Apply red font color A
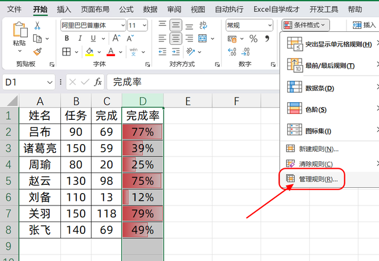379x261 pixels. [111, 51]
